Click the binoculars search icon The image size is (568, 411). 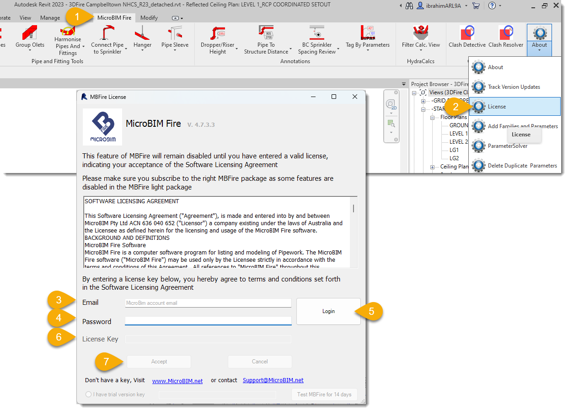pos(409,5)
